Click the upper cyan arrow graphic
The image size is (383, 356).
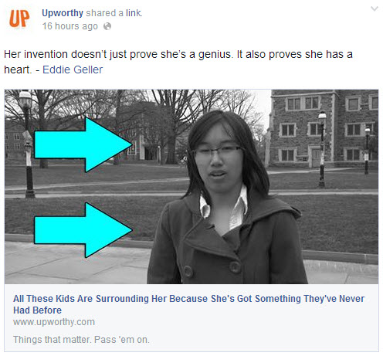[83, 144]
